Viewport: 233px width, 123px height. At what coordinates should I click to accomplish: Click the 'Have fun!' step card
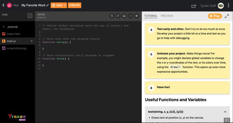[187, 88]
